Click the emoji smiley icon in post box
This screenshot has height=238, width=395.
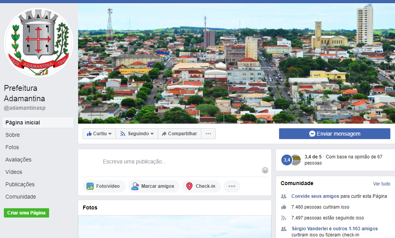[265, 170]
